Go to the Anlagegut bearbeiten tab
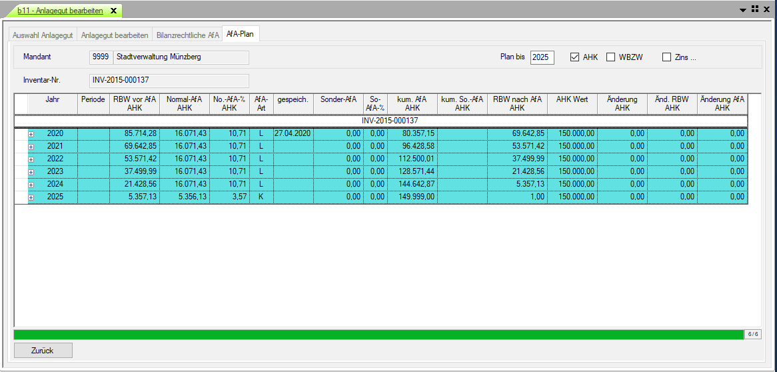The image size is (777, 372). pos(114,35)
